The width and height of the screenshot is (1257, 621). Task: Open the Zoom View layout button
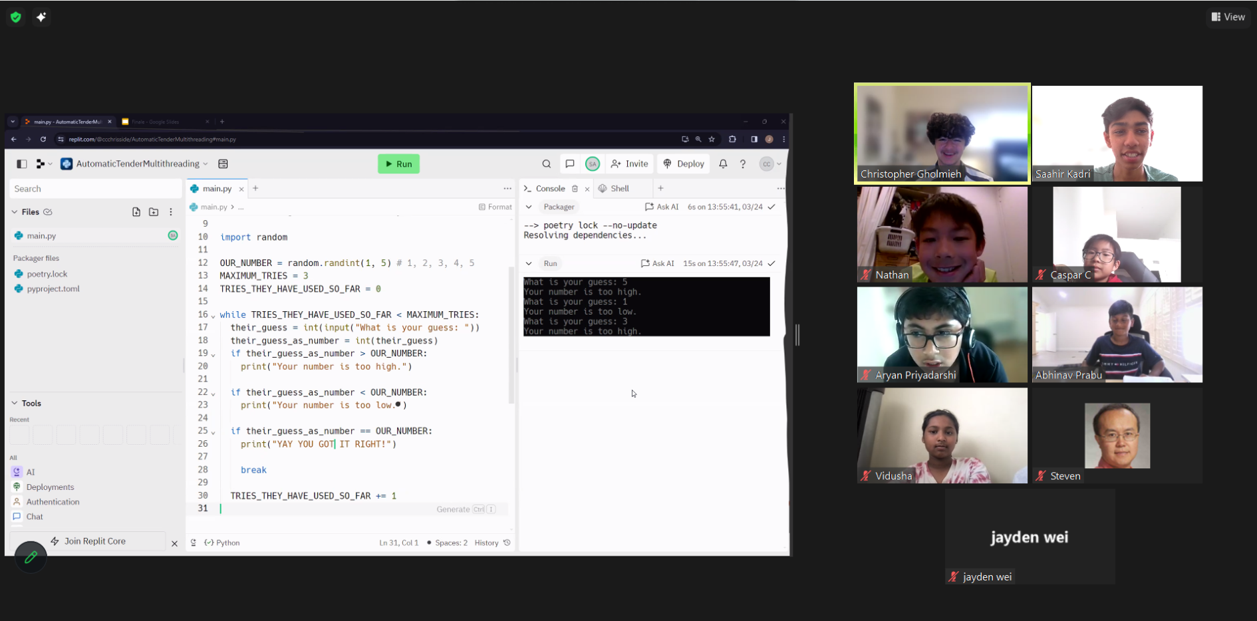click(x=1228, y=17)
